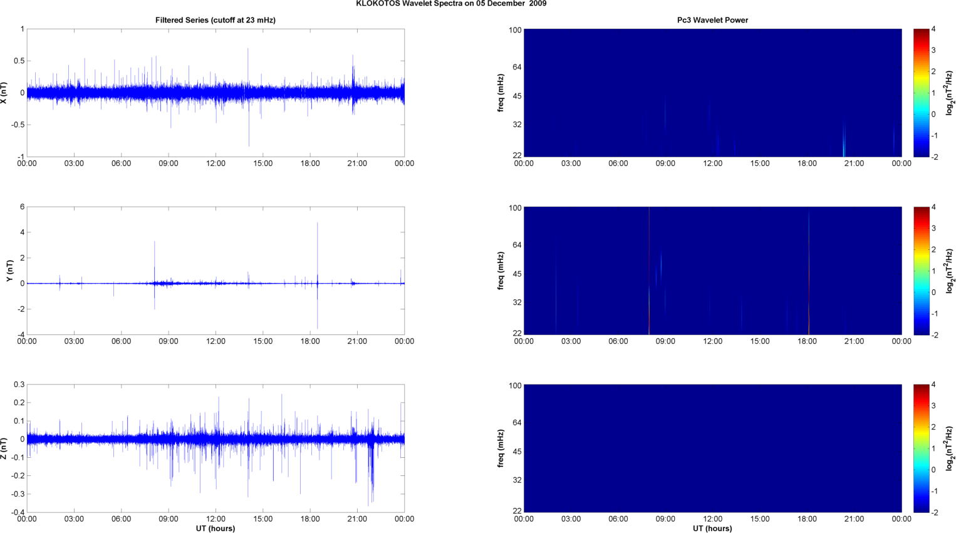956x533 pixels.
Task: Select the cyan feature before 21:00 in top spectrum
Action: click(x=844, y=147)
